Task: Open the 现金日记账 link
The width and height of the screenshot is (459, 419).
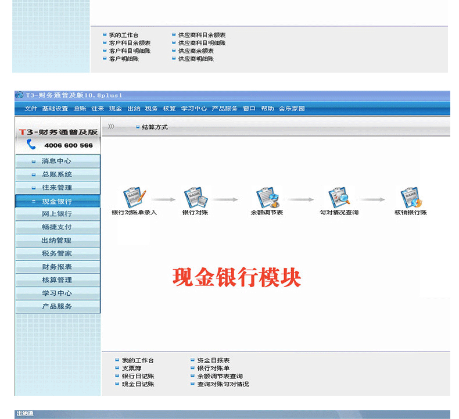Action: click(138, 384)
